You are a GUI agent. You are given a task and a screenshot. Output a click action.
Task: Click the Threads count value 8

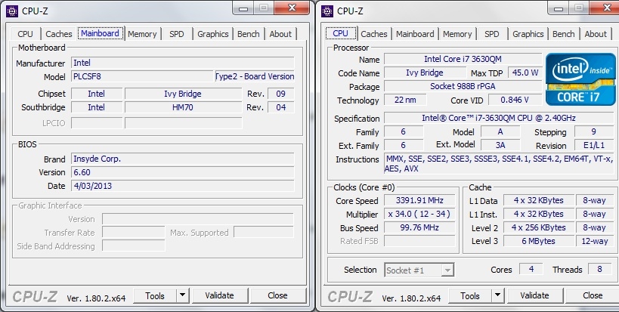tap(599, 269)
